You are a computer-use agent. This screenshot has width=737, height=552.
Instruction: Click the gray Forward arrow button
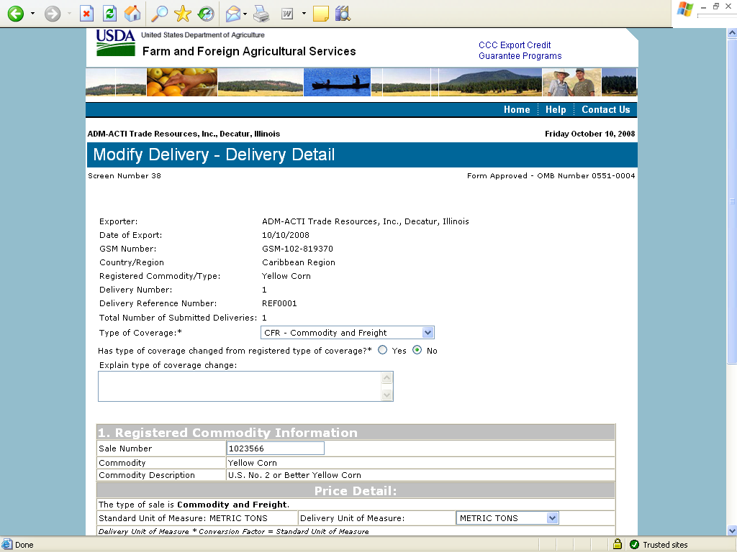click(x=52, y=14)
